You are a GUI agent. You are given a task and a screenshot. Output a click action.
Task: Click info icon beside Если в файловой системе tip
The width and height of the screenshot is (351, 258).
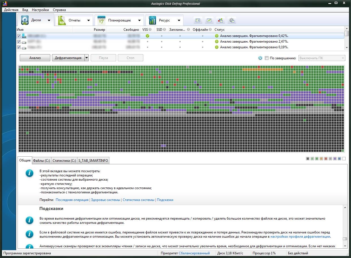click(x=29, y=234)
